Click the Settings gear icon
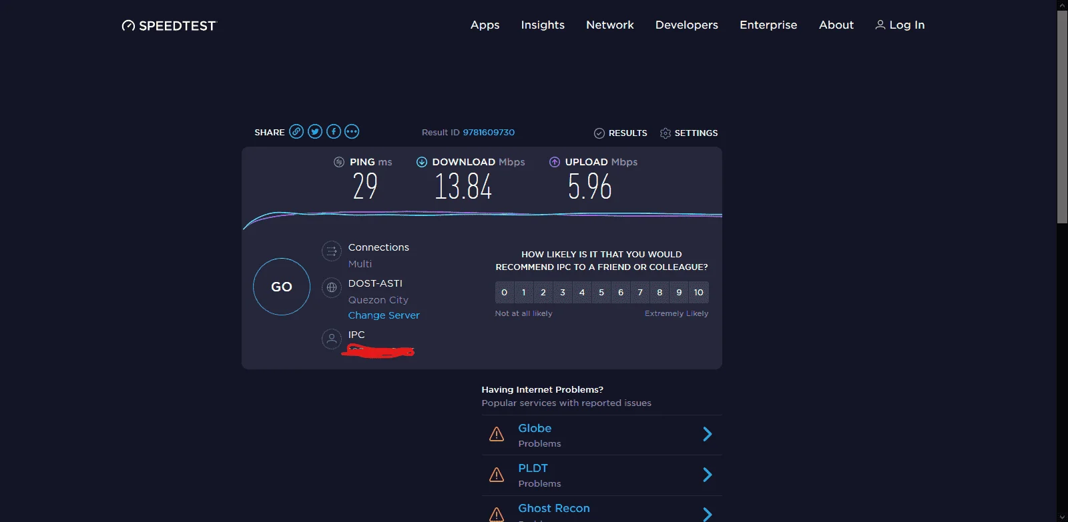The image size is (1068, 522). (665, 133)
